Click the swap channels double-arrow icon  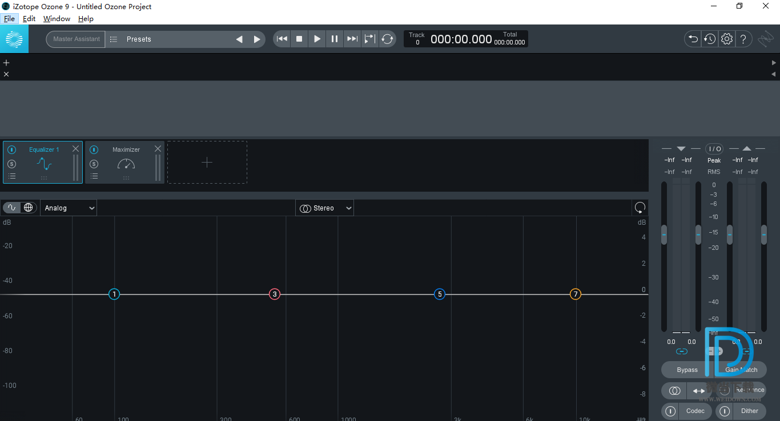(699, 391)
